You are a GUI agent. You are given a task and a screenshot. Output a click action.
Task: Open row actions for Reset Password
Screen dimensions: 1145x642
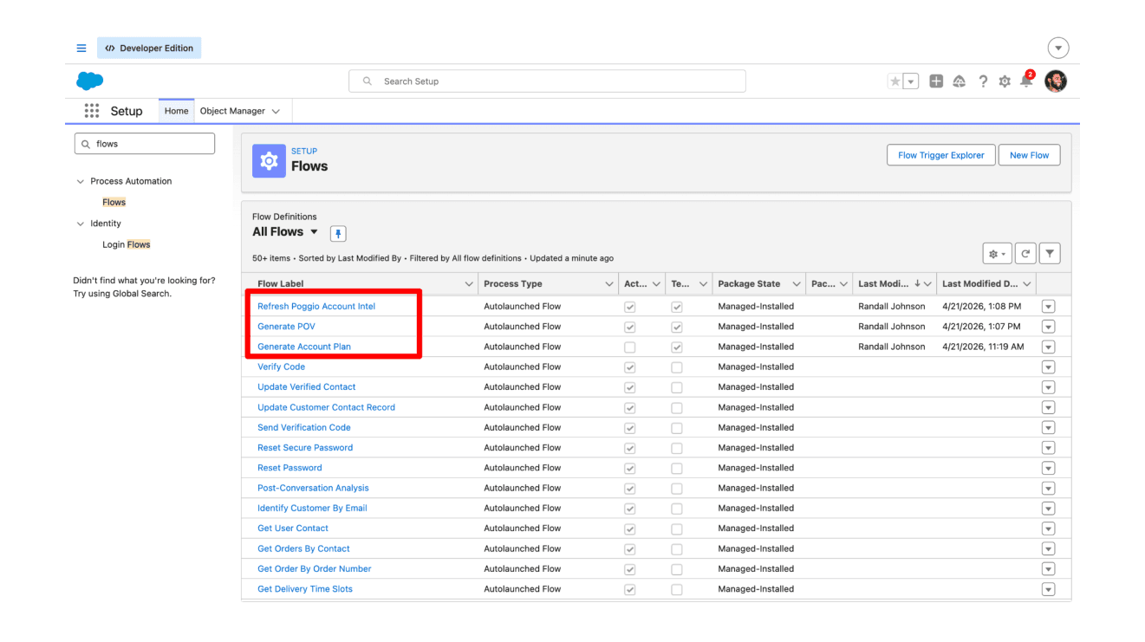(x=1048, y=468)
